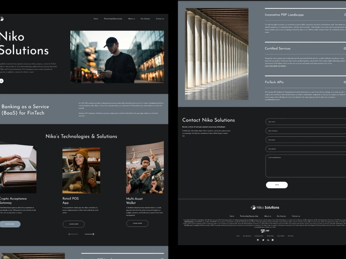Click the Your email input field

[x=306, y=140]
